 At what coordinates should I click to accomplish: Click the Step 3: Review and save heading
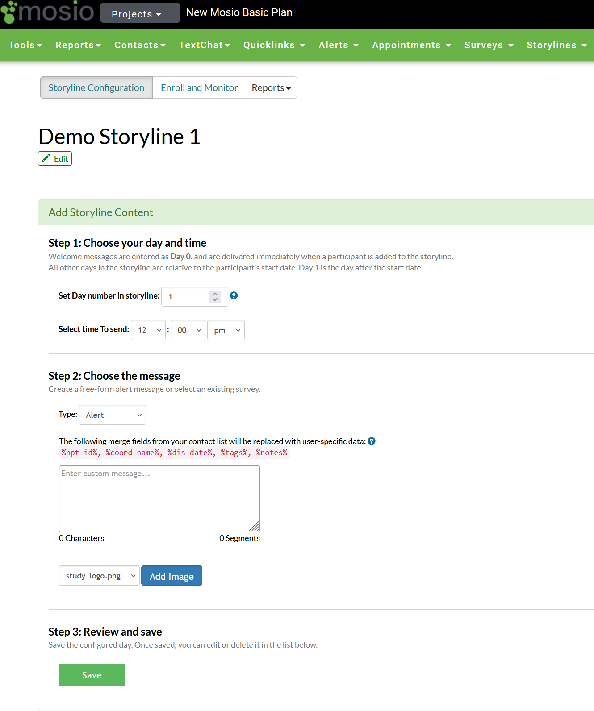pyautogui.click(x=105, y=632)
